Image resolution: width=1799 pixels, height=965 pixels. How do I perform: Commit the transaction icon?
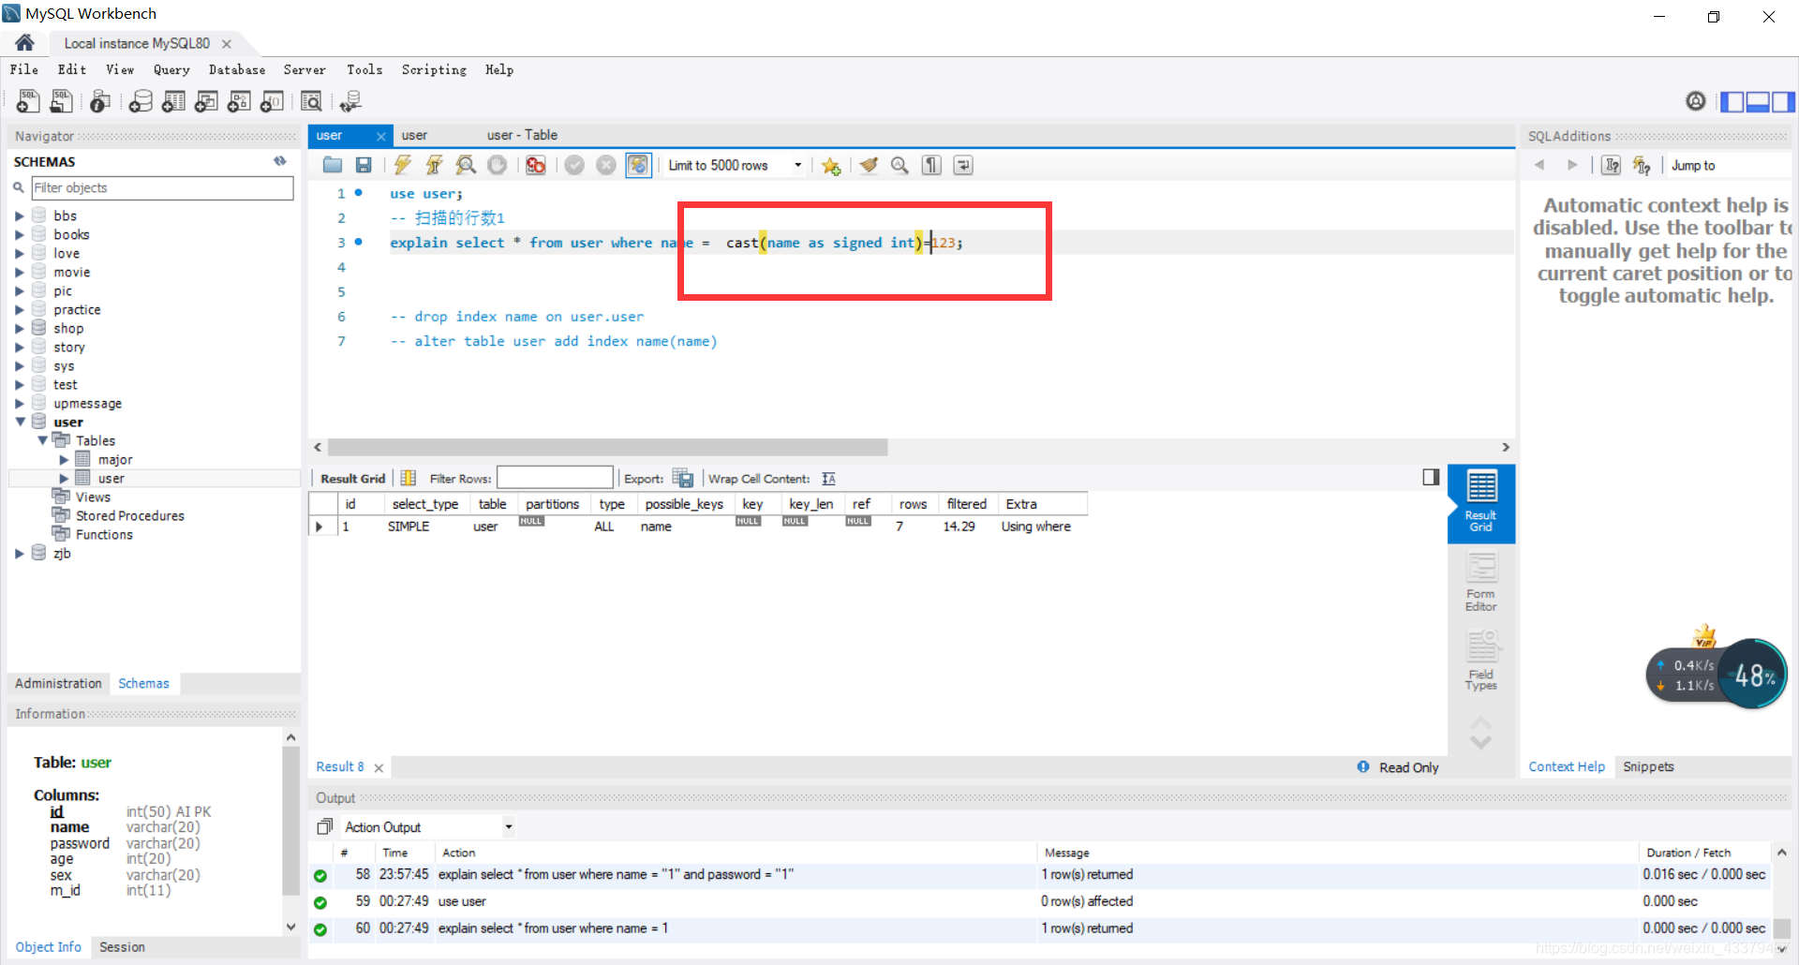(574, 165)
